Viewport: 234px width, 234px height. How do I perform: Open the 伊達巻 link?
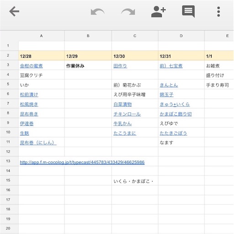[x=27, y=123]
